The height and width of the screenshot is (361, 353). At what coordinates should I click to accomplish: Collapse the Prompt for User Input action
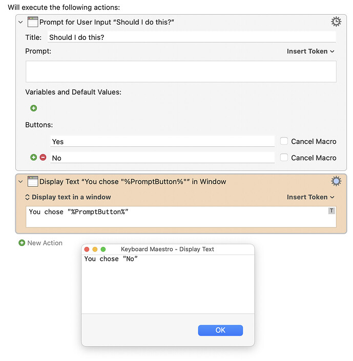(x=20, y=22)
